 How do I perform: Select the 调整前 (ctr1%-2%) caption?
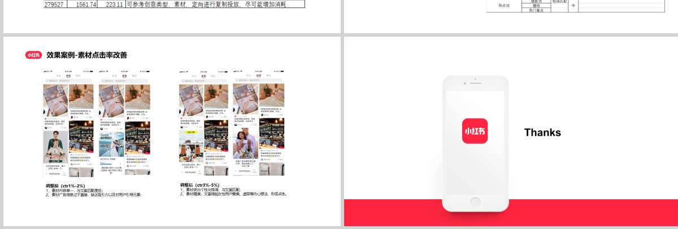pos(66,186)
